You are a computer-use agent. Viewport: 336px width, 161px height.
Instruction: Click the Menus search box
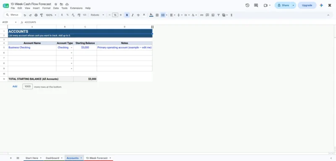(x=13, y=15)
